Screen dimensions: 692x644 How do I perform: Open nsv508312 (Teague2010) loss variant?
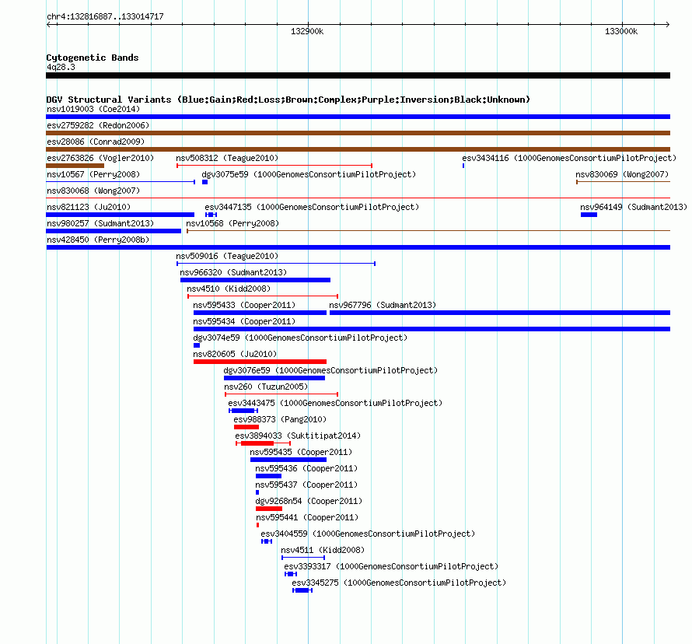point(274,166)
